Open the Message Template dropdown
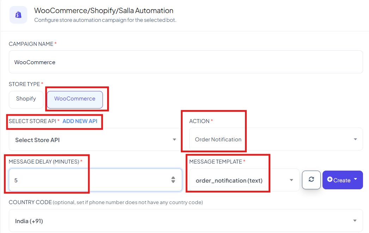The image size is (369, 233). (244, 180)
